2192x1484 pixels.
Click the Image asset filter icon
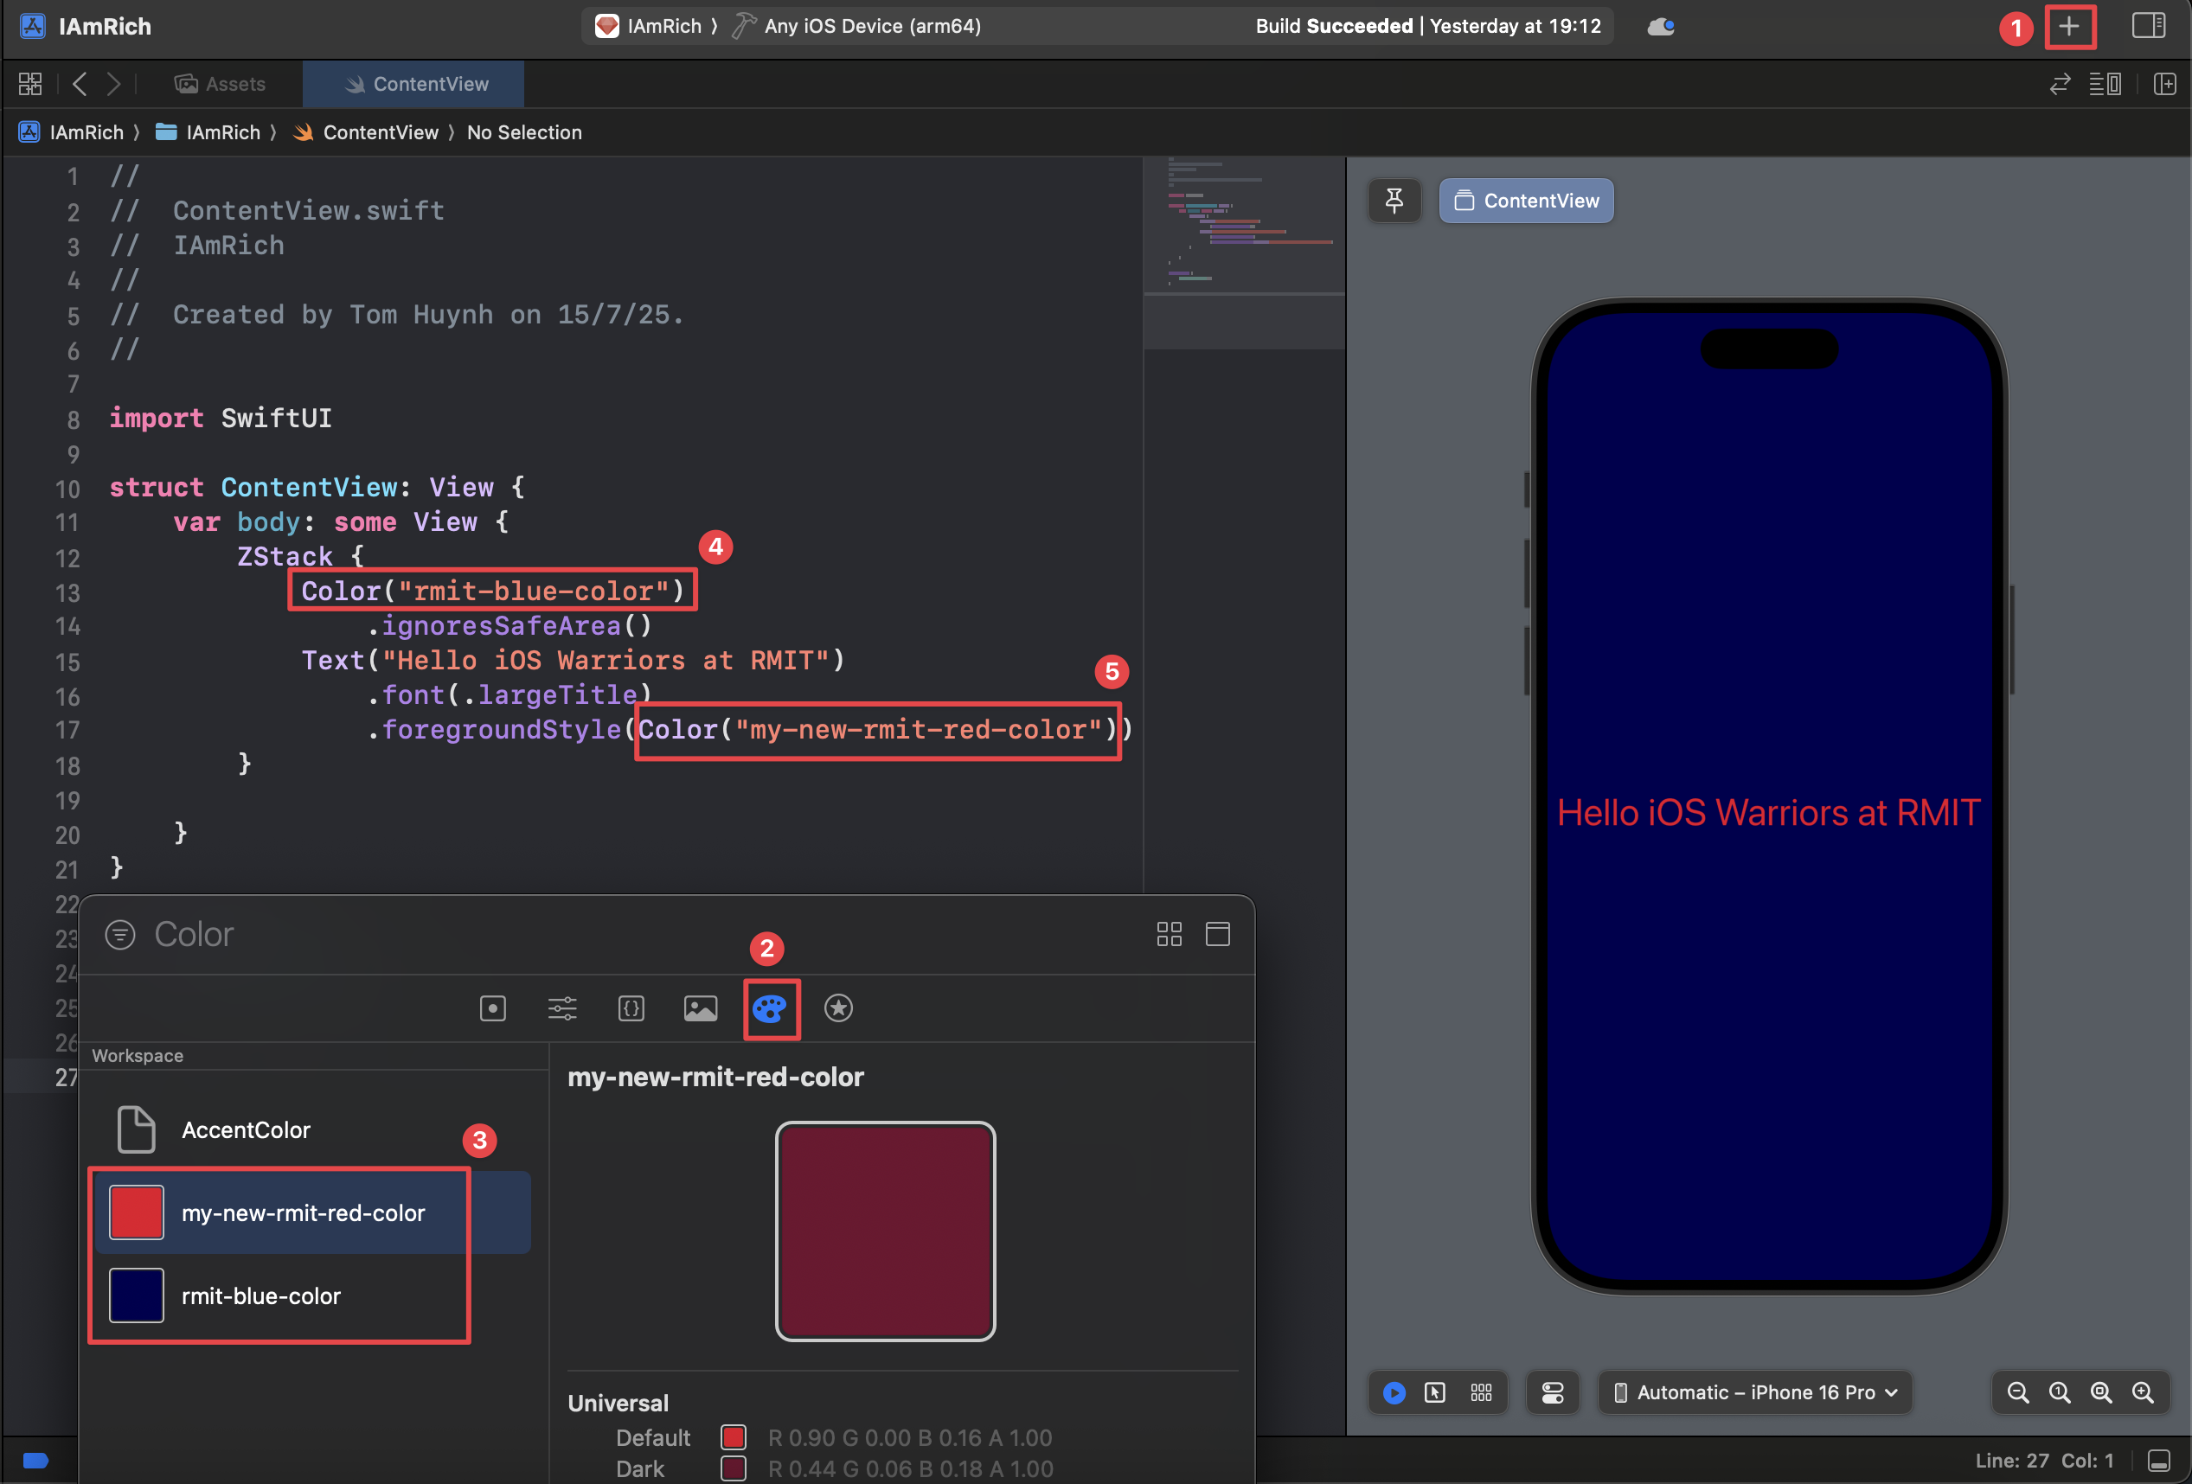tap(700, 1007)
